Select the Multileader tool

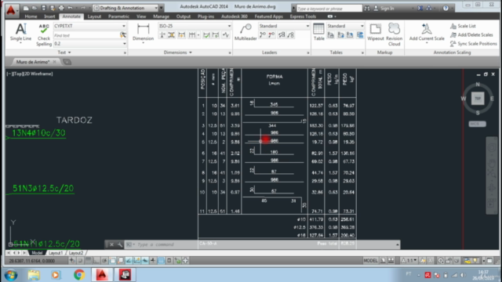(x=246, y=32)
